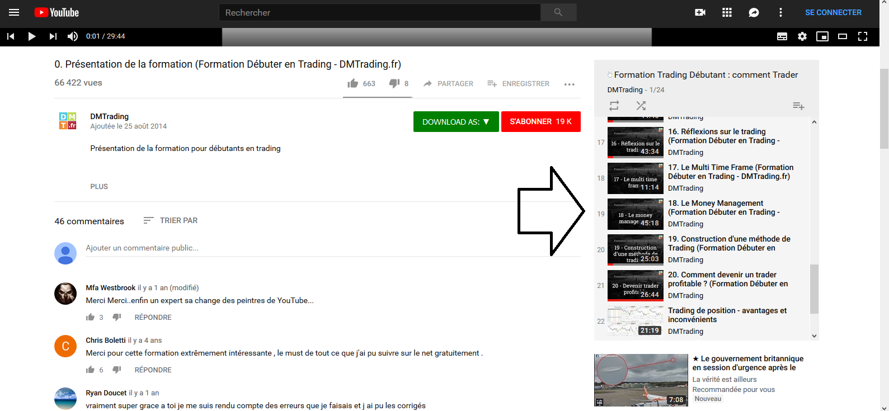Click the playlist scrollbar thumb
Viewport: 889px width, 411px height.
coord(814,289)
